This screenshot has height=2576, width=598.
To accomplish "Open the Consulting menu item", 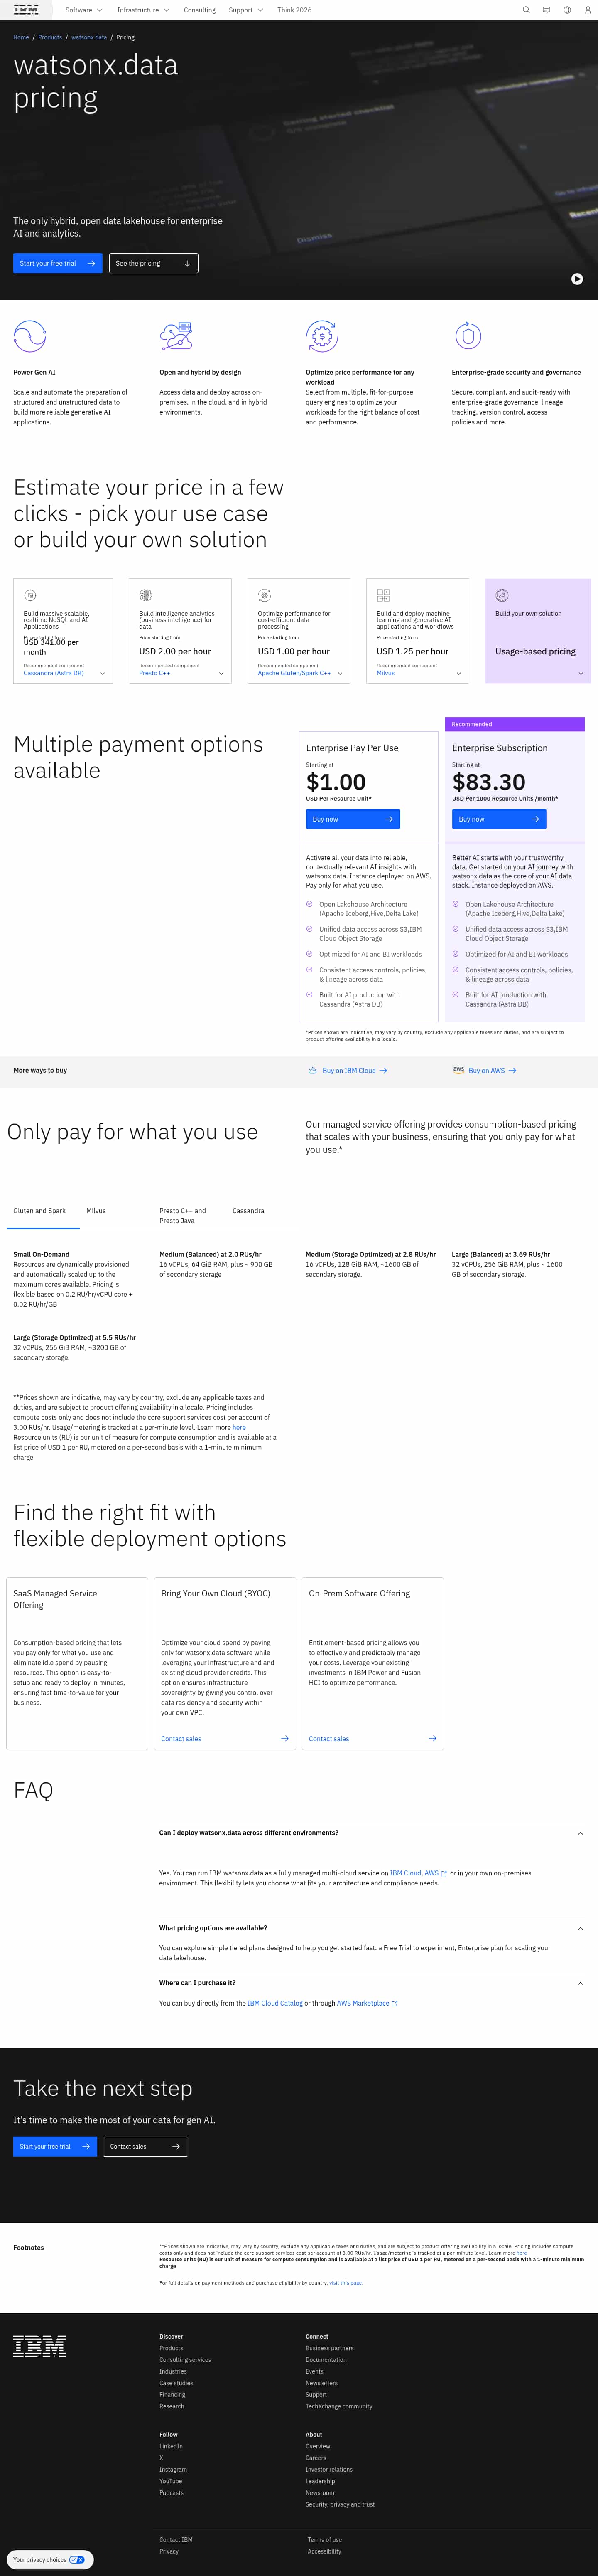I will tap(200, 10).
